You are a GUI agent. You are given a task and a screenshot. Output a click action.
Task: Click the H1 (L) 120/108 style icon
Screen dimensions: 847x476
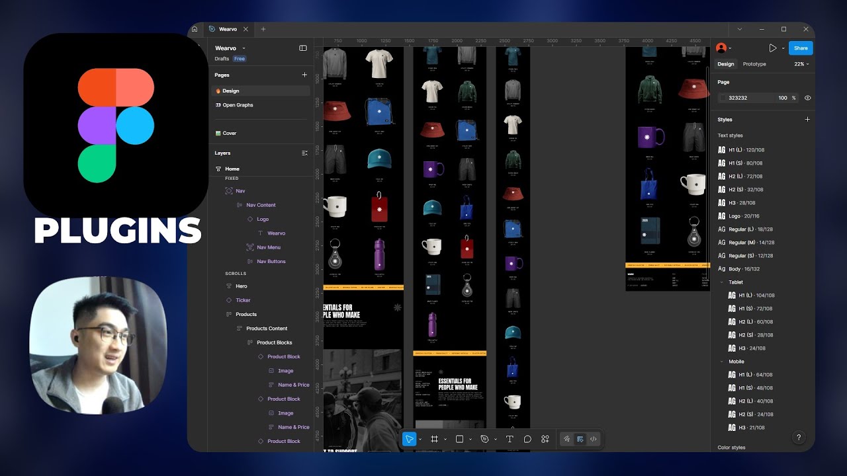click(722, 150)
